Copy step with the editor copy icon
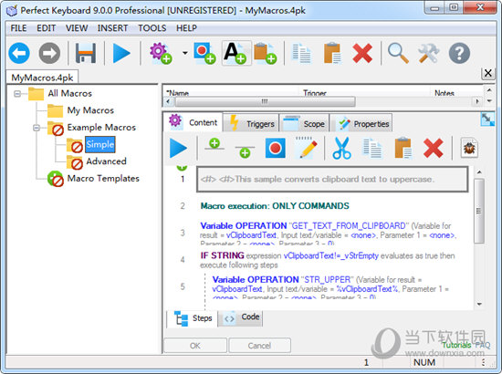 [371, 148]
